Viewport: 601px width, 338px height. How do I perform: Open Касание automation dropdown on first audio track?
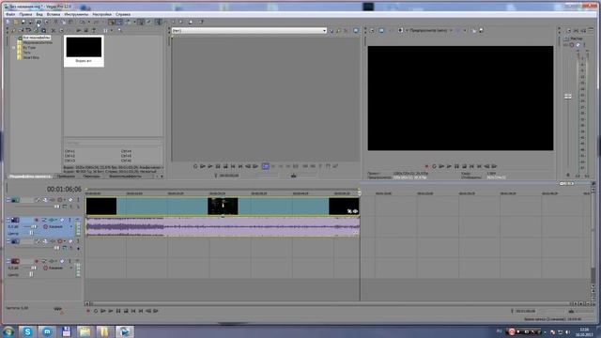[x=71, y=226]
